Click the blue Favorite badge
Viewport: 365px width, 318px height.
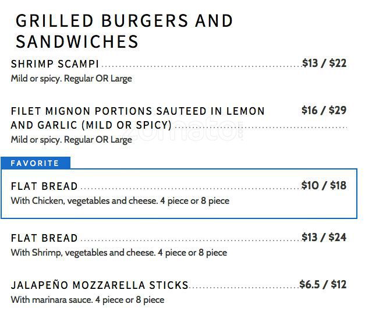(x=35, y=163)
